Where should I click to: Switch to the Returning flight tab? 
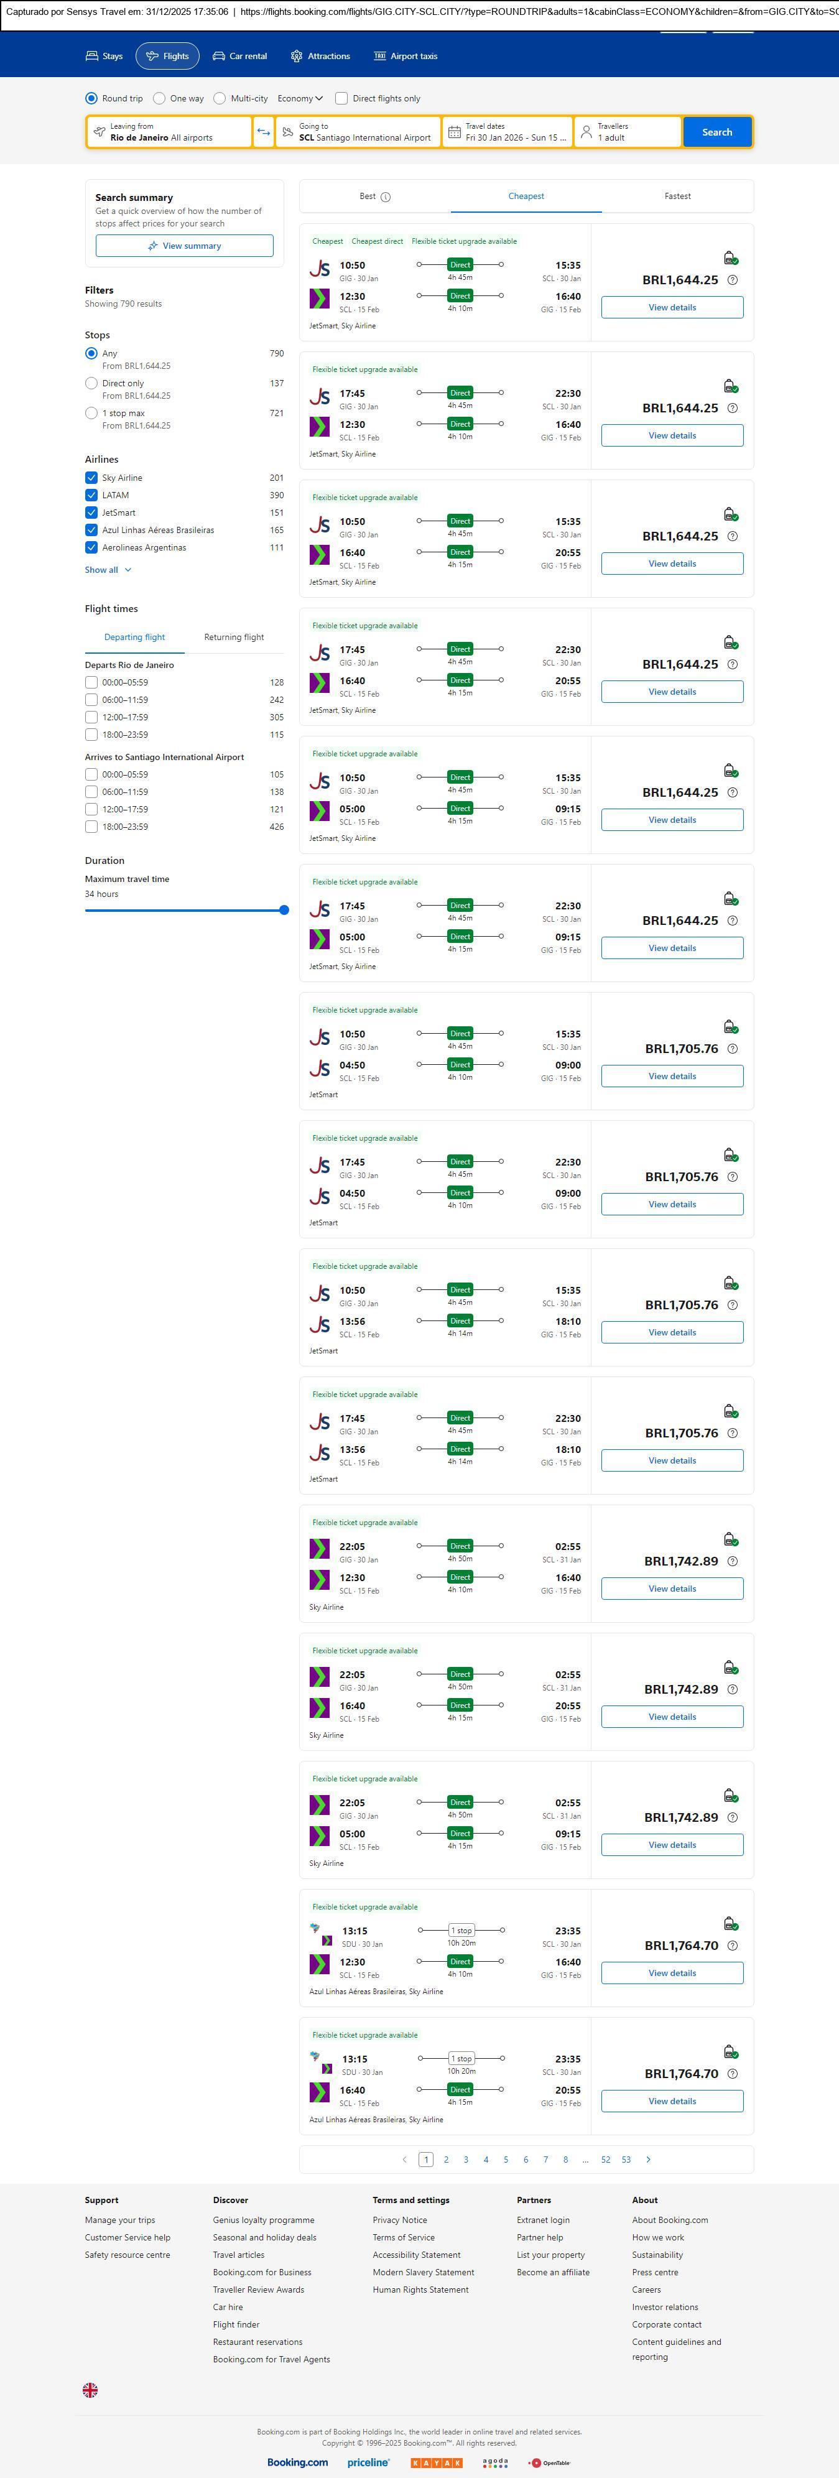pos(234,637)
